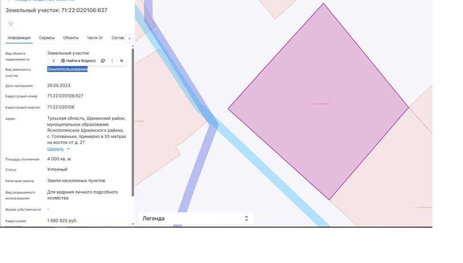Click scrollbar down arrow in info panel
This screenshot has width=463, height=263.
(x=133, y=224)
